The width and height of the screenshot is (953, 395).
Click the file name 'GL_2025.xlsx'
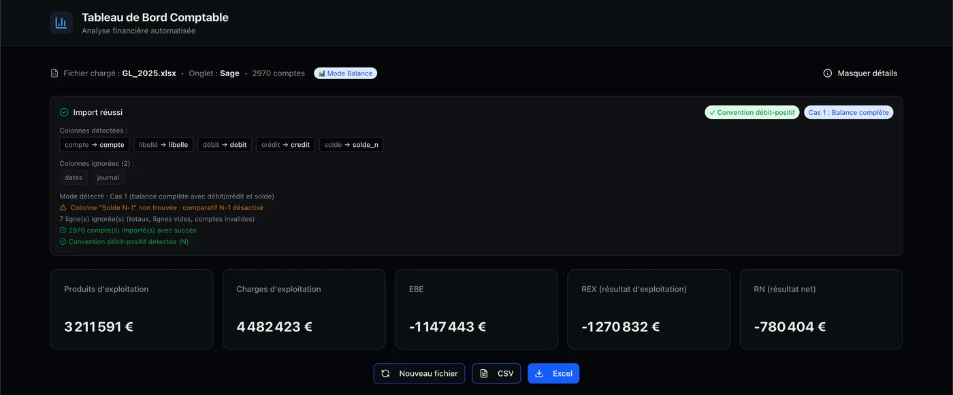point(149,73)
